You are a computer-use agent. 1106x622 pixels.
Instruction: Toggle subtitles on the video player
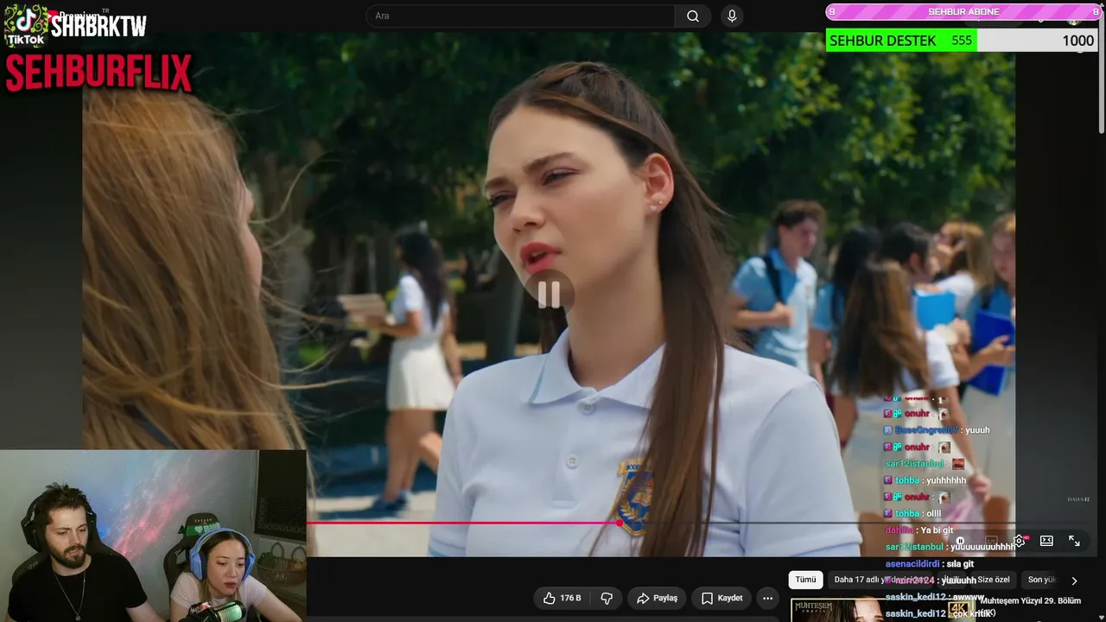(991, 541)
